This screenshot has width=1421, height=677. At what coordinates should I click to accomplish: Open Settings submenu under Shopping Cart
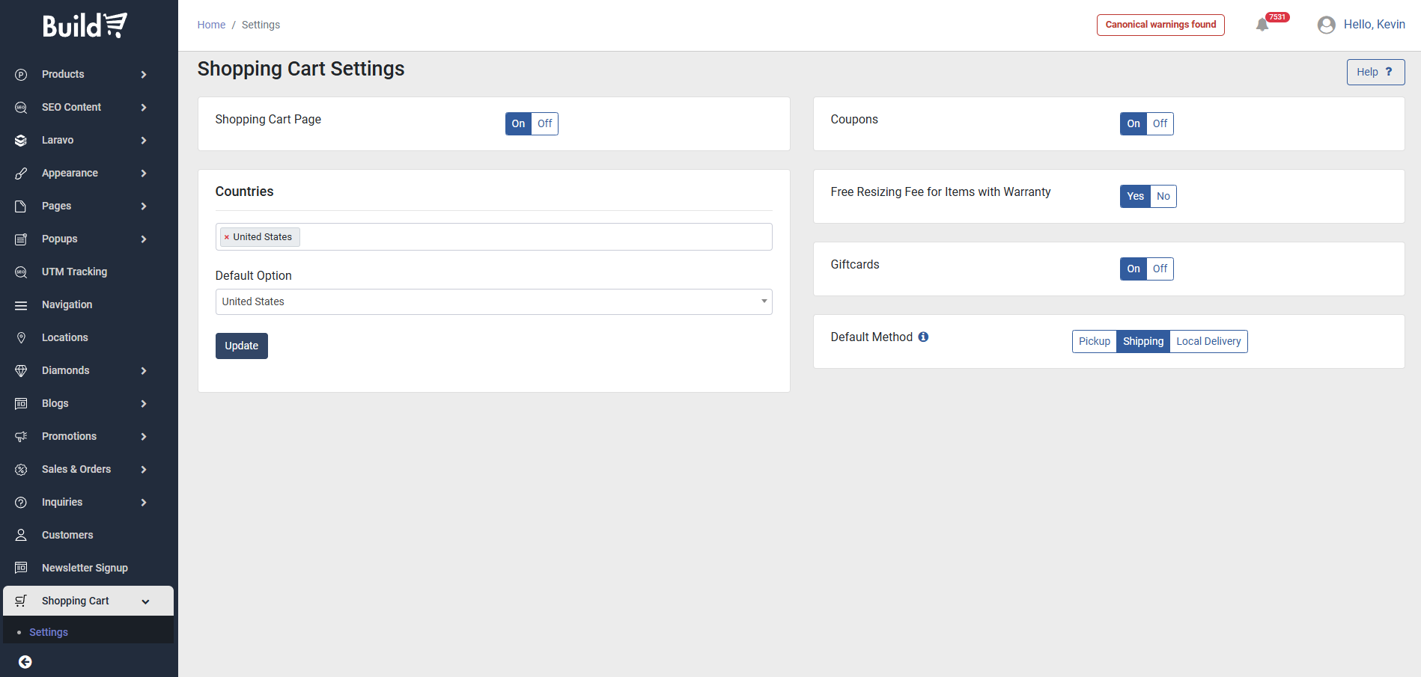pyautogui.click(x=49, y=632)
